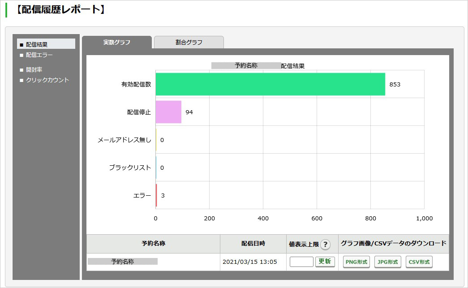Focus the 値表示上限 input field
The width and height of the screenshot is (468, 288).
tap(301, 262)
